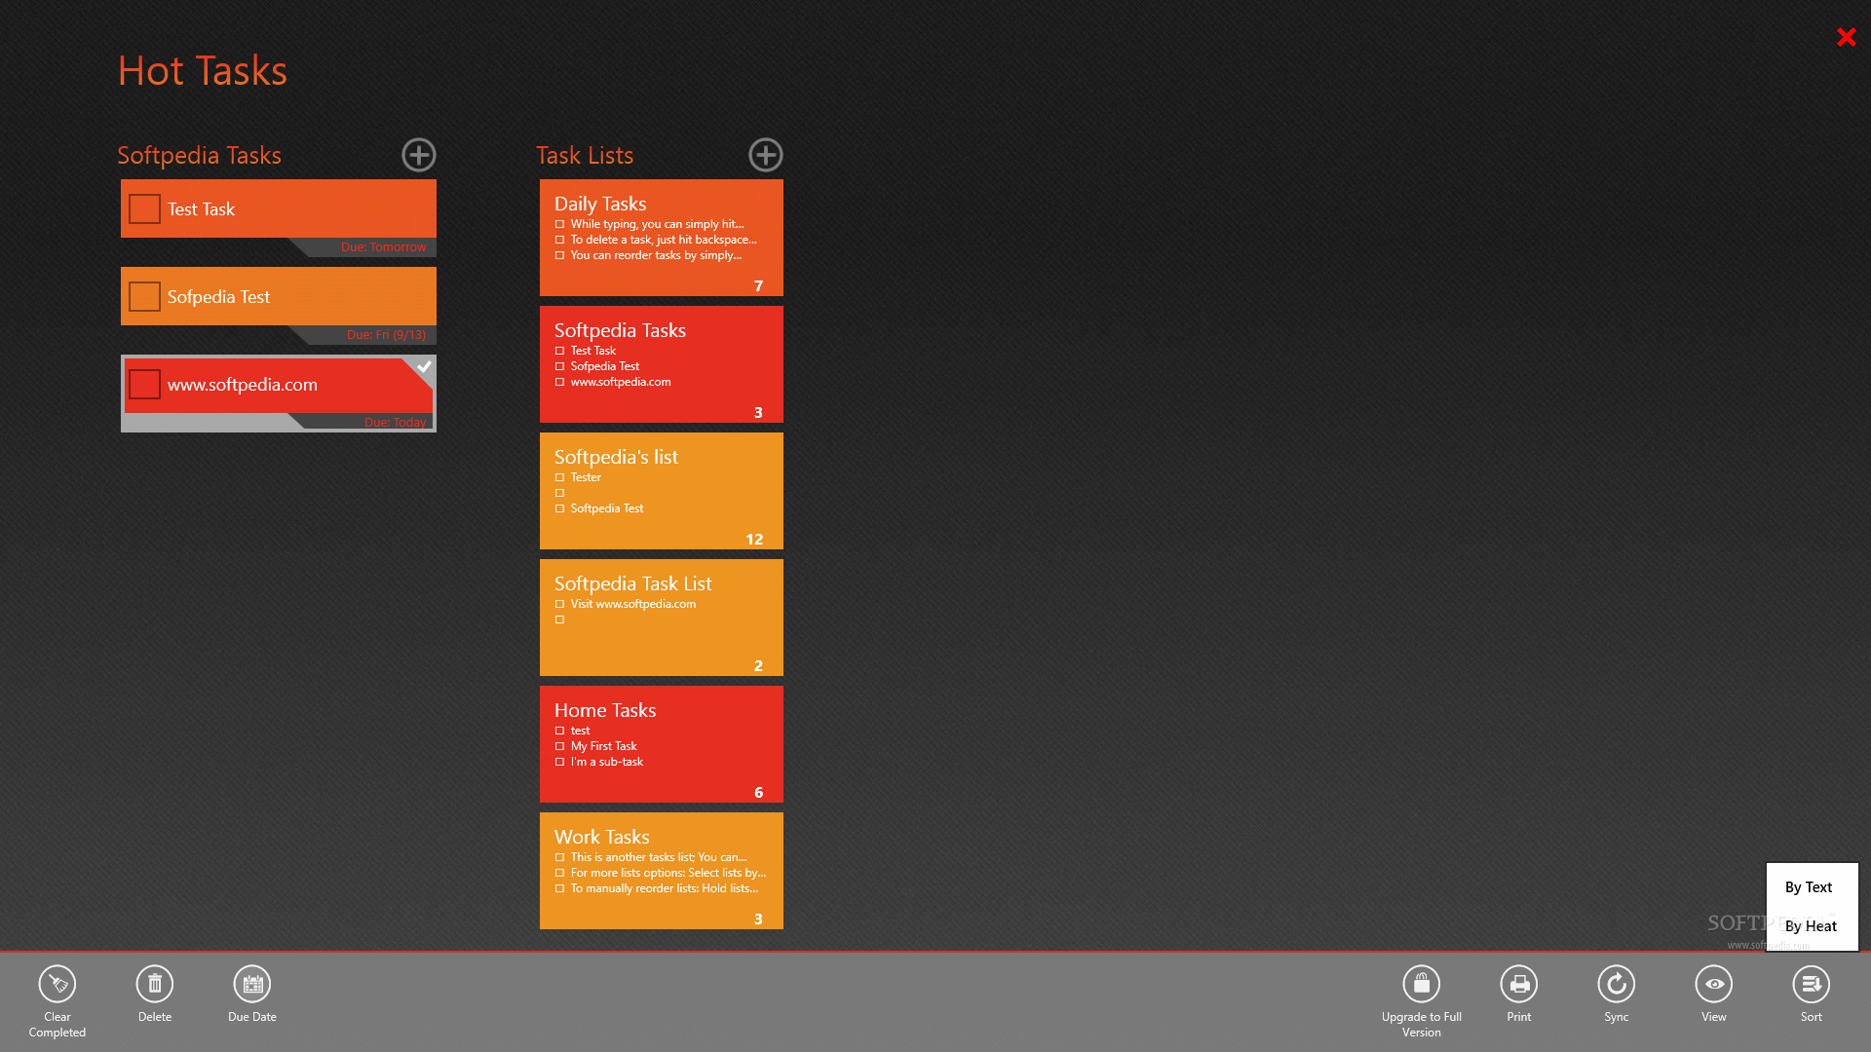Viewport: 1871px width, 1052px height.
Task: Click the Softpedia Tasks column heading
Action: coord(199,156)
